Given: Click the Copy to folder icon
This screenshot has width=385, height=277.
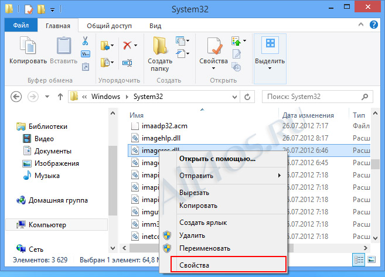Looking at the screenshot, I should pyautogui.click(x=105, y=62).
